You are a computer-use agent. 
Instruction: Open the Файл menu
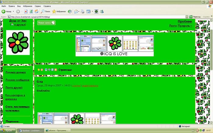(4, 6)
